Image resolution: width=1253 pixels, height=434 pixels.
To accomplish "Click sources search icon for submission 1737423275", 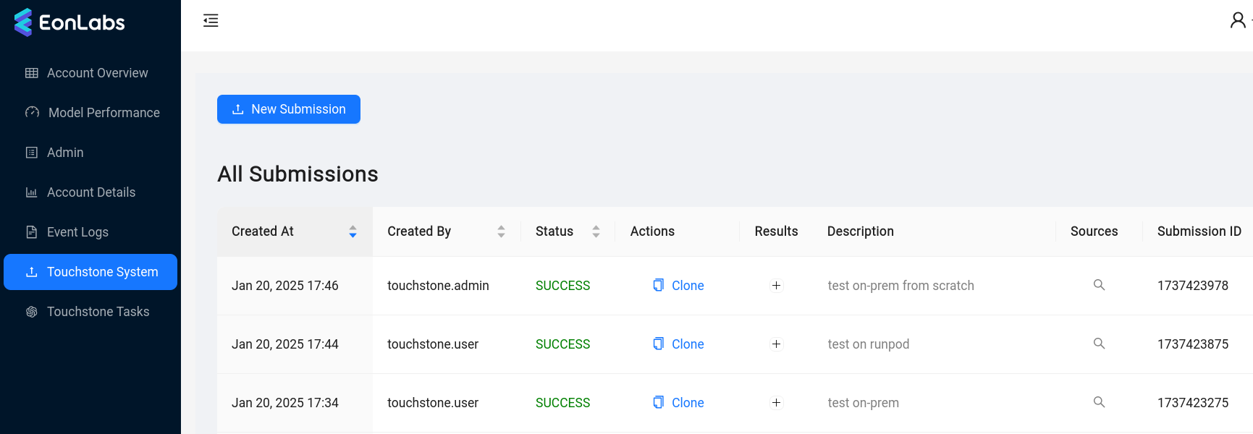I will (x=1099, y=402).
